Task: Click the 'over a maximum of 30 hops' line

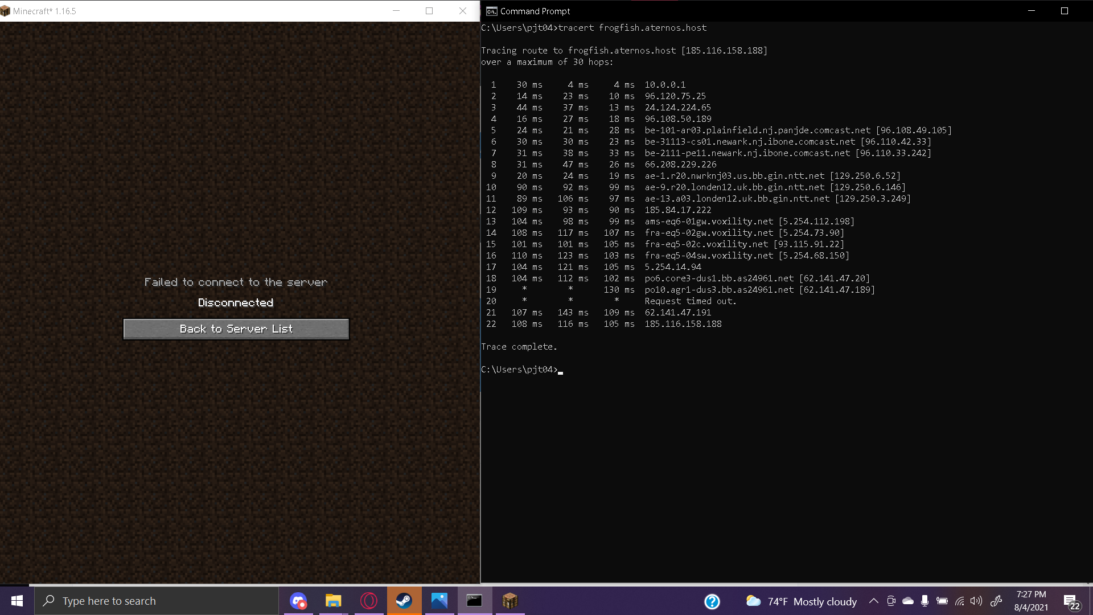Action: 547,61
